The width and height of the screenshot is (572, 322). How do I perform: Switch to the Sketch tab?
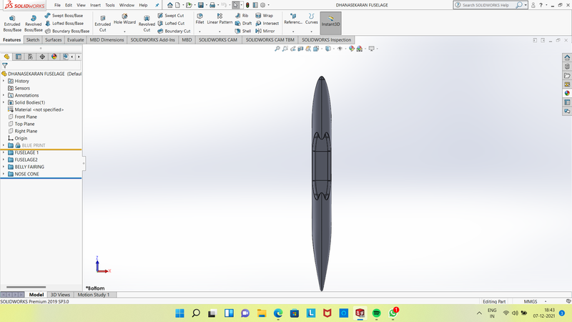tap(33, 40)
